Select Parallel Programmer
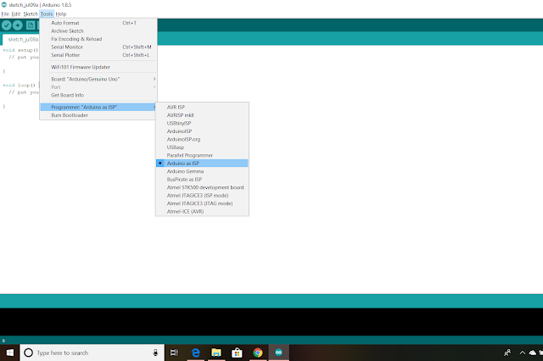Viewport: 543px width, 361px height. 202,155
